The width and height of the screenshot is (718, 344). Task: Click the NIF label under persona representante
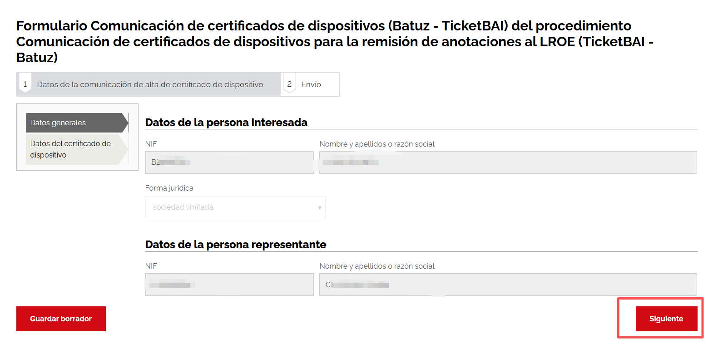151,266
